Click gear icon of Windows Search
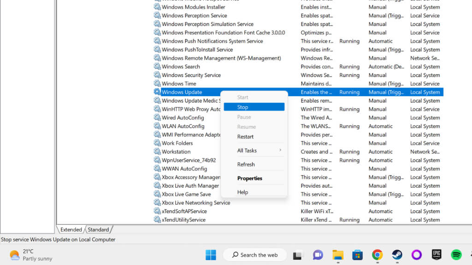The image size is (472, 265). click(x=157, y=66)
